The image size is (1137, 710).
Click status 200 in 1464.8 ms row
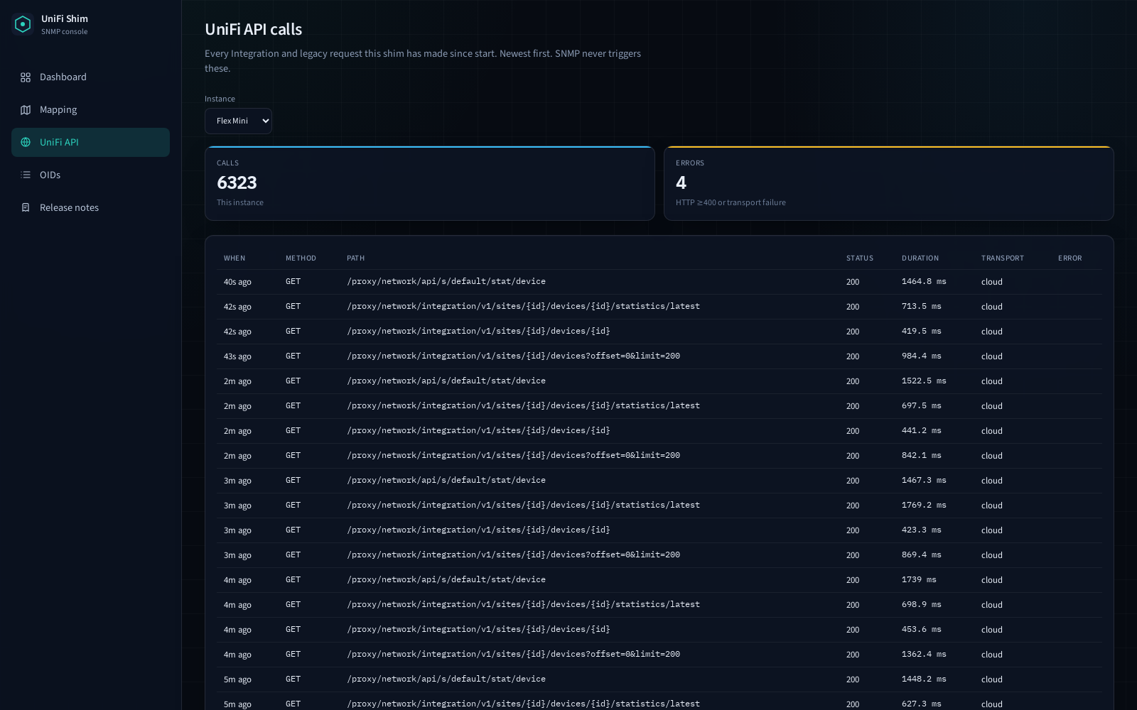(x=853, y=282)
